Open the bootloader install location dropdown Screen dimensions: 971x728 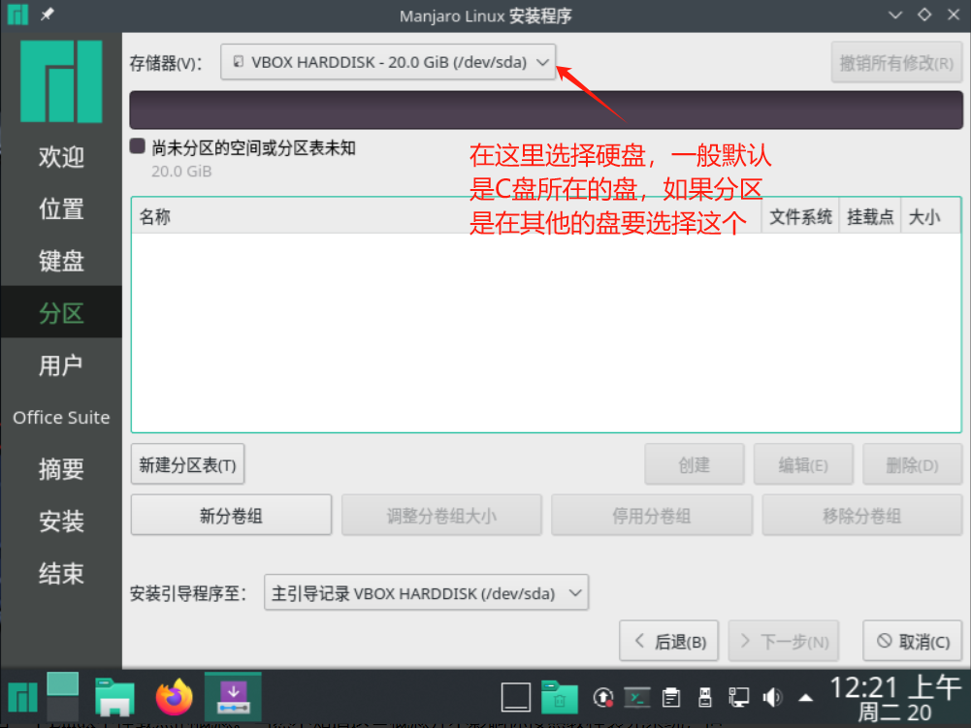tap(426, 593)
